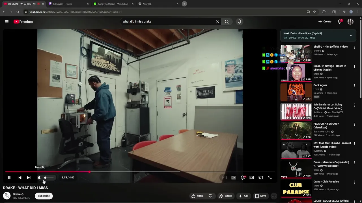Open options for FEDS OR A FERRARI video
This screenshot has height=203, width=362.
(x=354, y=124)
